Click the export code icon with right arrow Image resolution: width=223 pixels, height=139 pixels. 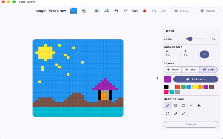point(154,11)
